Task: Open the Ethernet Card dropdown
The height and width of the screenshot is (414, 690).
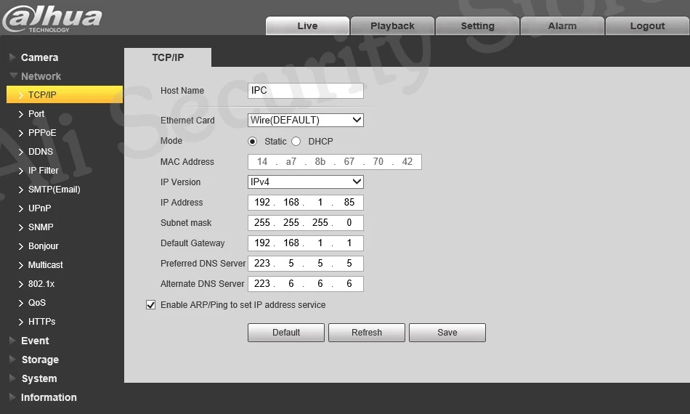Action: click(305, 120)
